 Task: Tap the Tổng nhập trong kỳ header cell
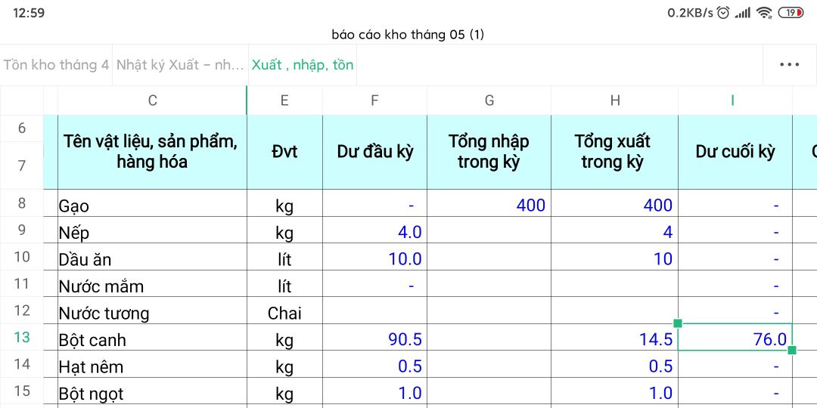[489, 151]
